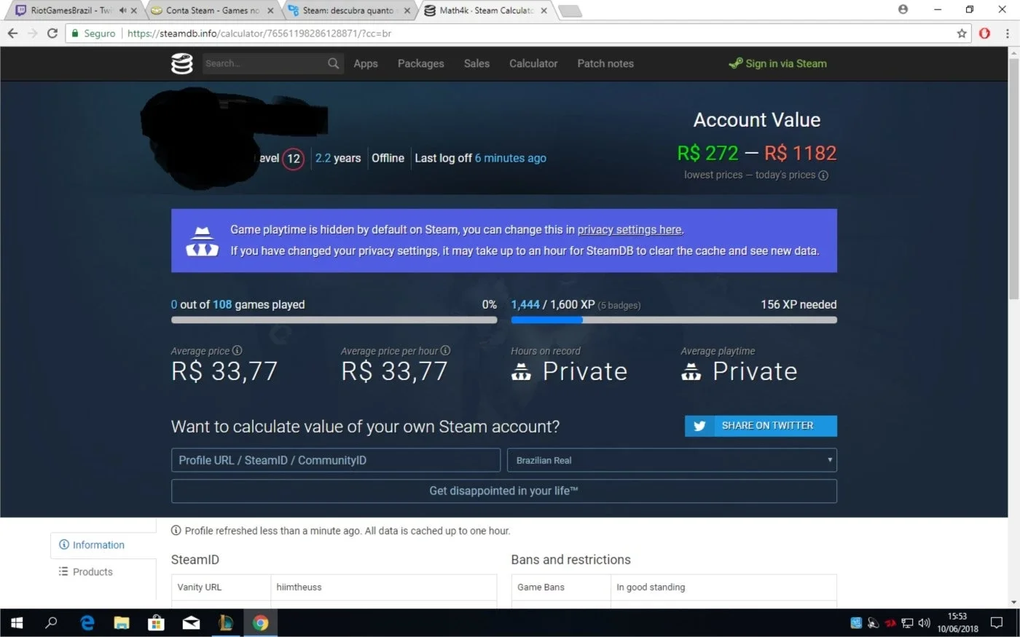1020x637 pixels.
Task: Close the Conta Steam tab
Action: point(270,10)
